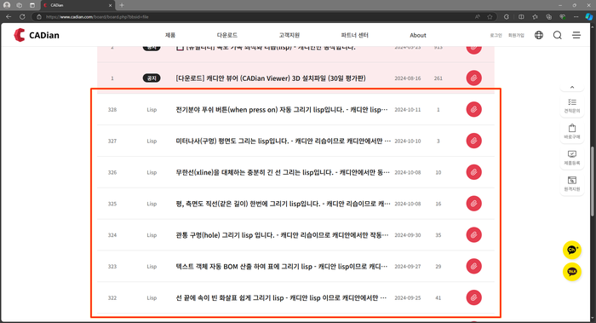Add page to favorites star
The height and width of the screenshot is (323, 596).
click(x=490, y=17)
